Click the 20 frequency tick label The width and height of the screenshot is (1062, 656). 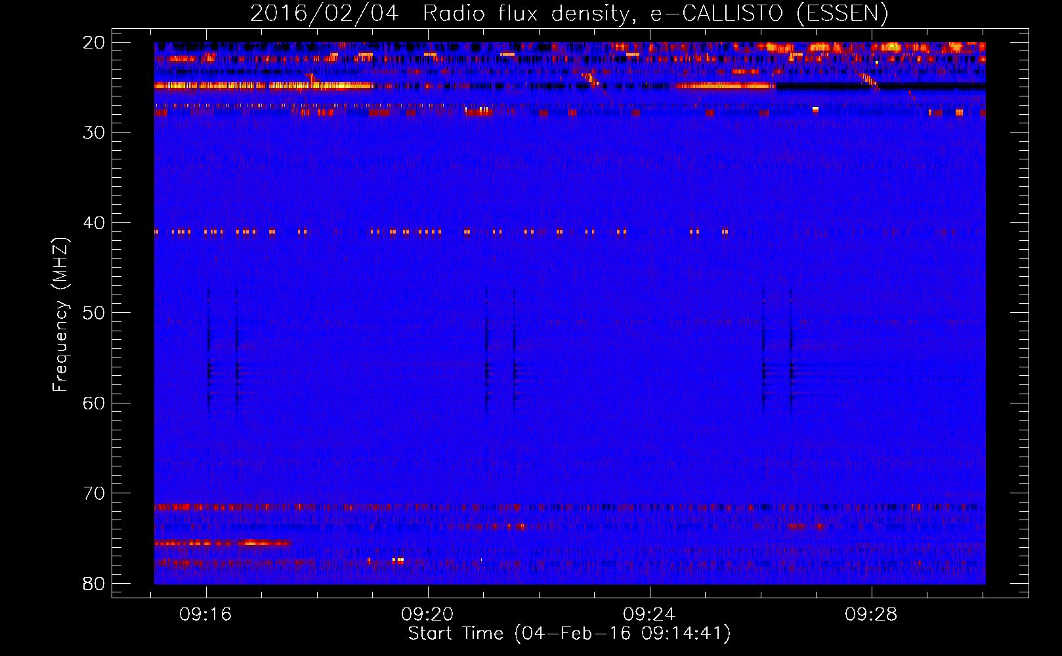(x=94, y=43)
